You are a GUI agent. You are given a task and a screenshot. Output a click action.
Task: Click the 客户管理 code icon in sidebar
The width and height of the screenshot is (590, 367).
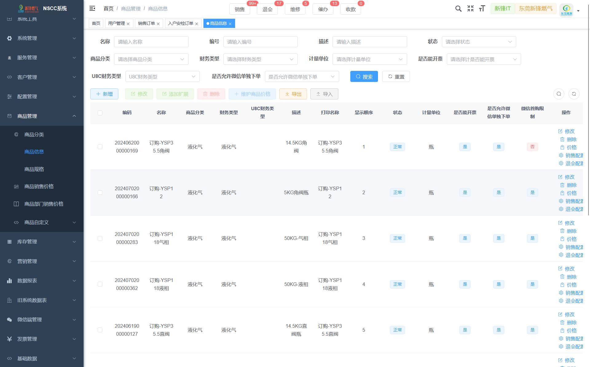(x=10, y=77)
